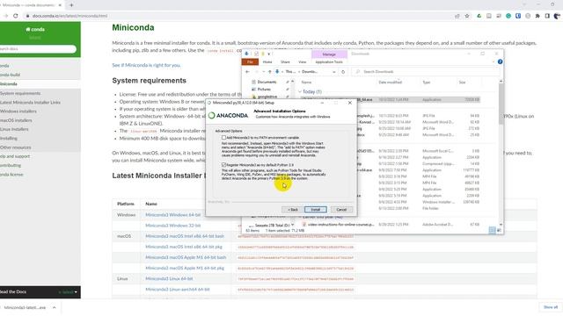563x316 pixels.
Task: Collapse the File Explorer ribbon chevron
Action: 494,62
